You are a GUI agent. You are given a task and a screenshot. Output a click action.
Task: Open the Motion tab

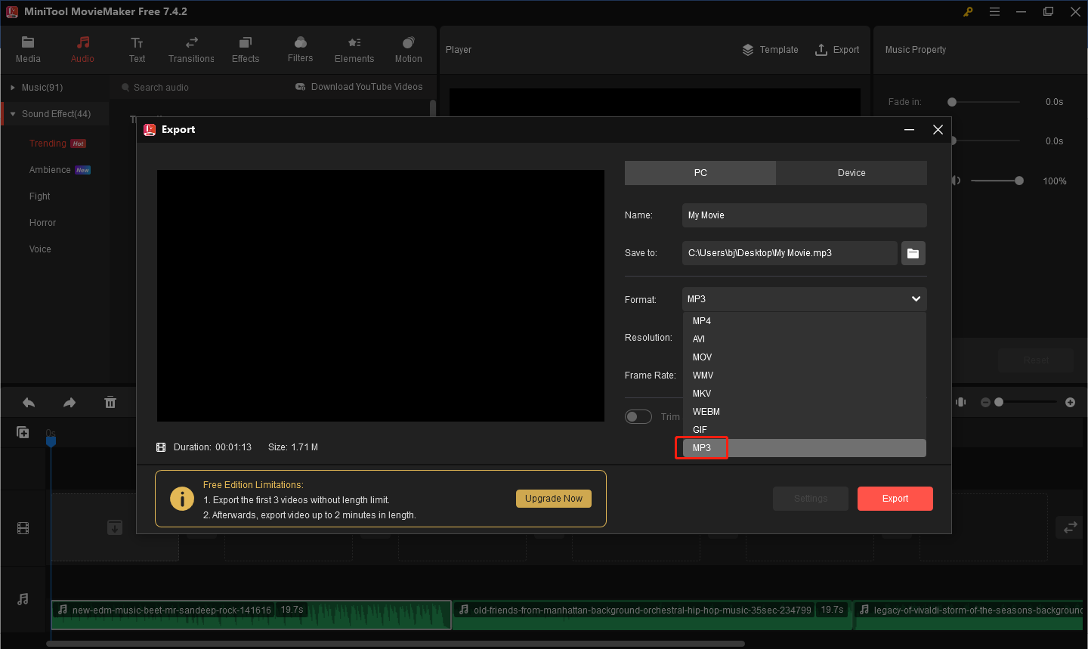[x=409, y=50]
